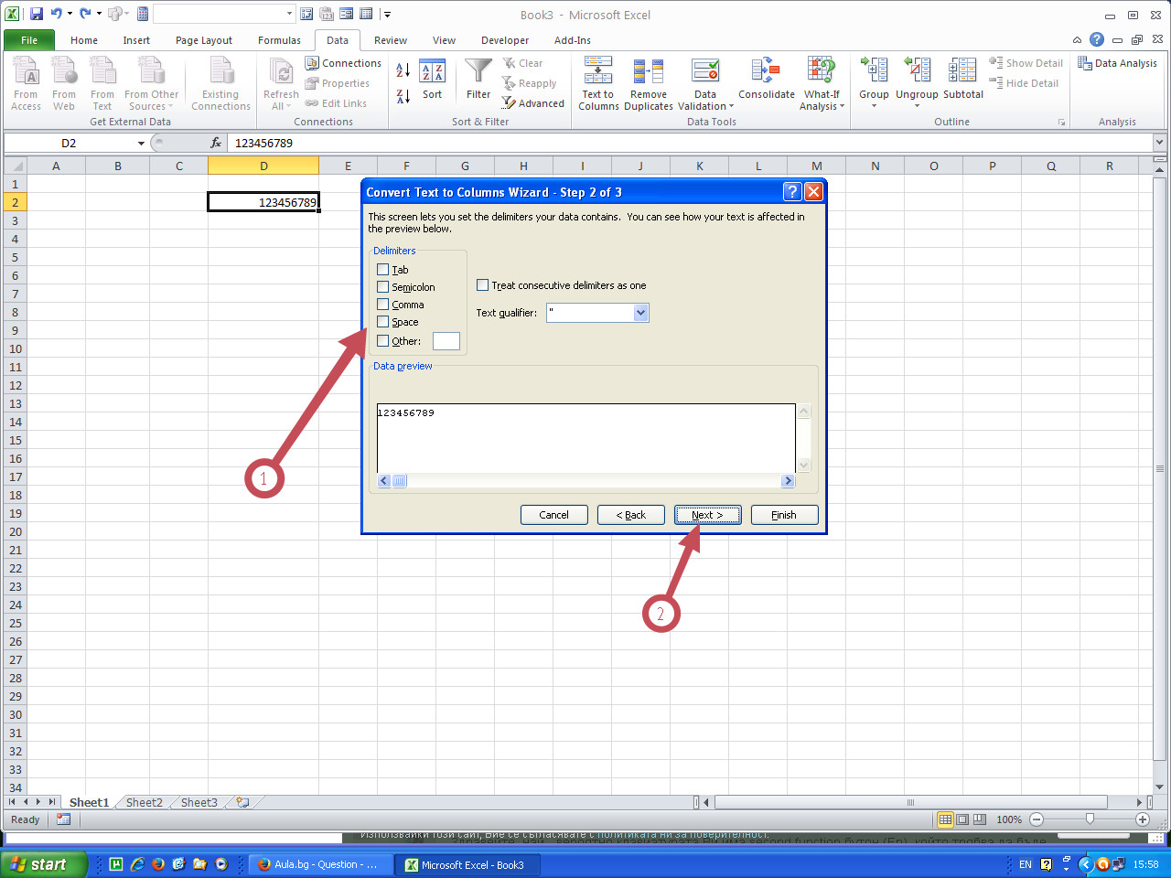Enable the Comma delimiter checkbox
Image resolution: width=1171 pixels, height=878 pixels.
[383, 305]
